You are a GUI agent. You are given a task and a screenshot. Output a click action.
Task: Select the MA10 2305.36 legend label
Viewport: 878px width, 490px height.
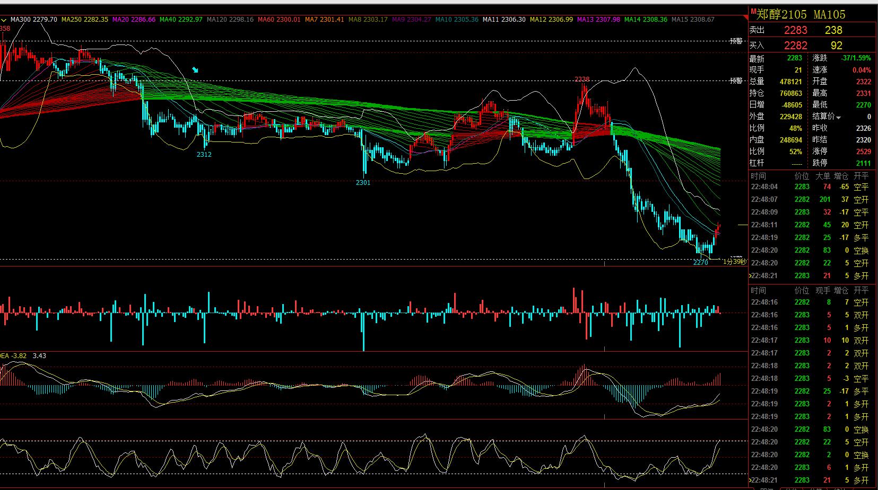pyautogui.click(x=457, y=20)
